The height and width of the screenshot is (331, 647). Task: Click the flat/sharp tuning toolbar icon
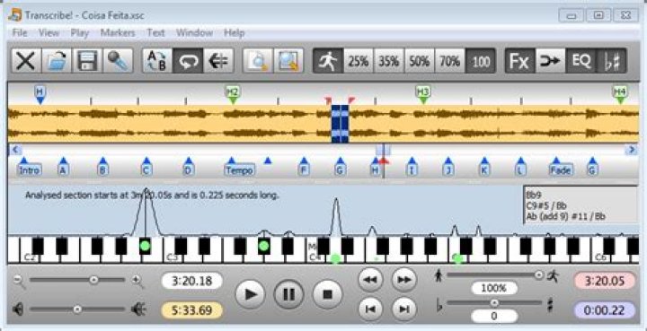(612, 61)
